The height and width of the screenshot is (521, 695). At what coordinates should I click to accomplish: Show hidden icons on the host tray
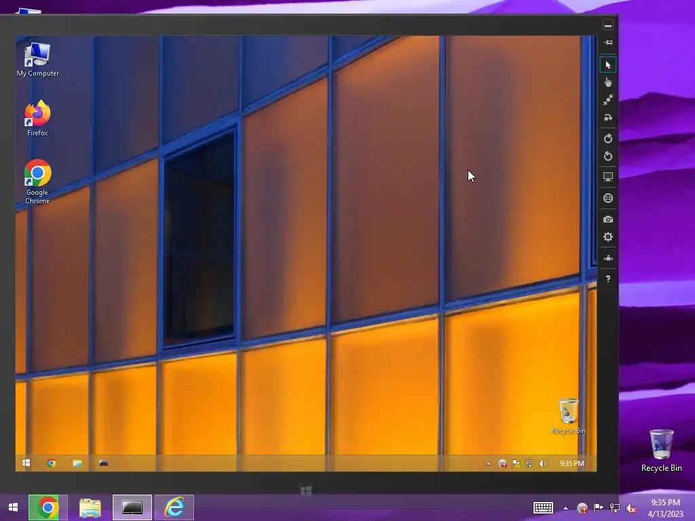pos(565,508)
